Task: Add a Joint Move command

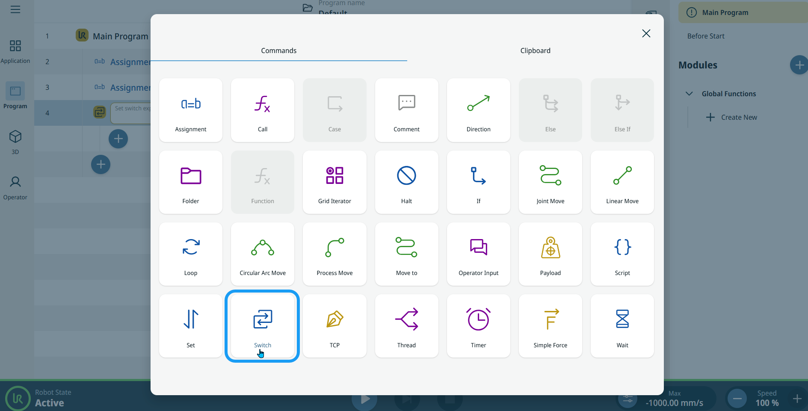Action: (x=550, y=182)
